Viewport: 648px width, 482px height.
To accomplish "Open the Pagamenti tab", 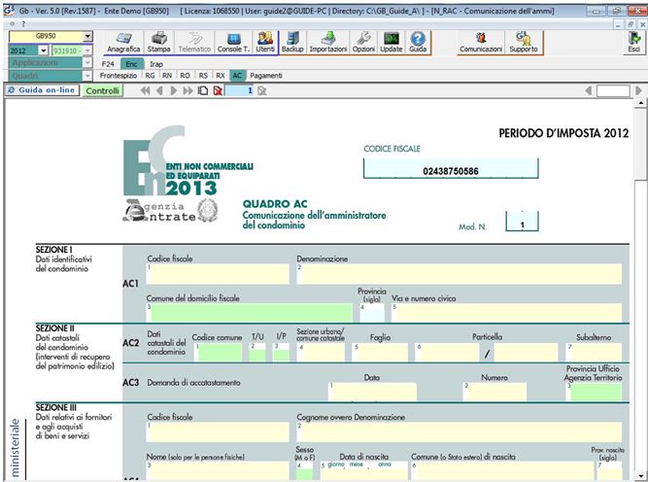I will [x=266, y=76].
